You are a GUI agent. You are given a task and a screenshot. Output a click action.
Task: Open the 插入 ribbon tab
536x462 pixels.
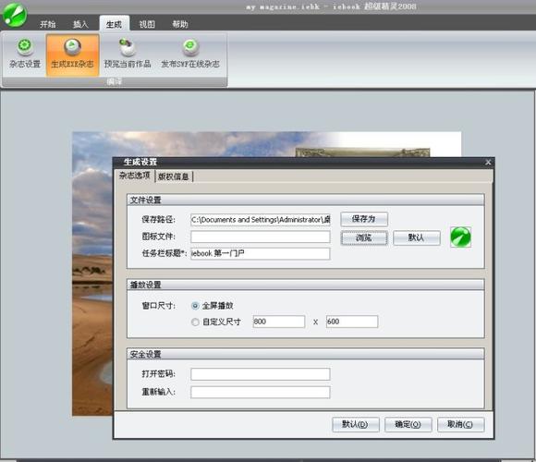coord(80,24)
